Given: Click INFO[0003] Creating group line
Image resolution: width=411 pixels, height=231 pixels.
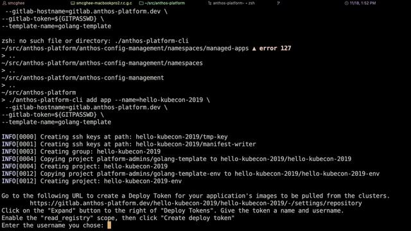Looking at the screenshot, I should 81,151.
